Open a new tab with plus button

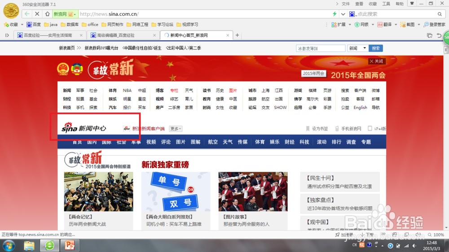(x=237, y=35)
